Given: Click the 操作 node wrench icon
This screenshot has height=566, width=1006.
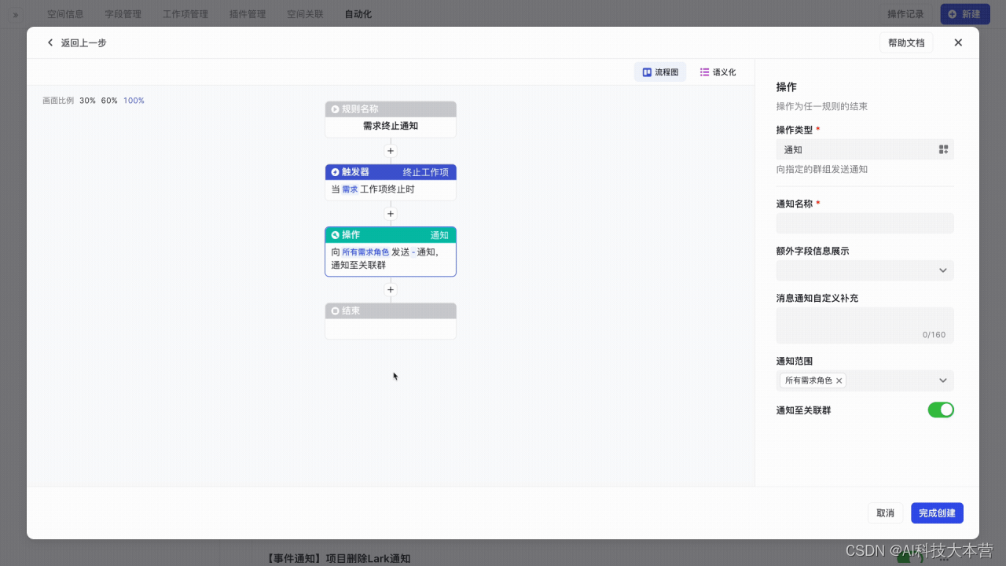Looking at the screenshot, I should pos(336,235).
